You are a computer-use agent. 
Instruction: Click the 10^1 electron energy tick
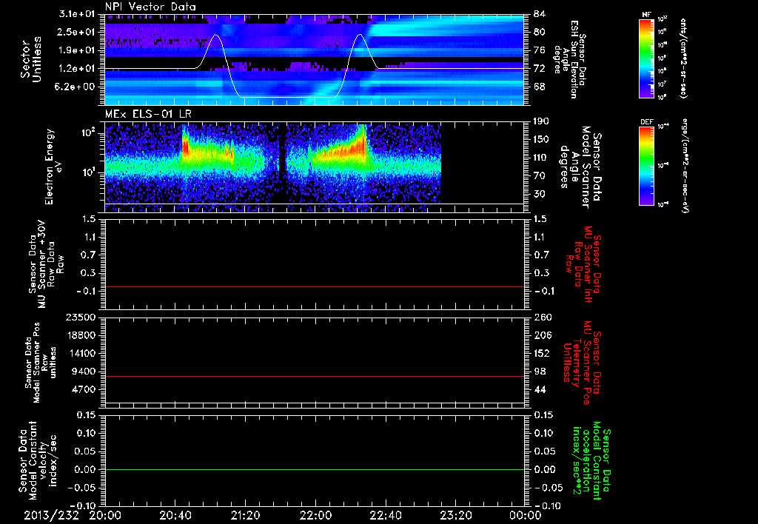pos(87,172)
